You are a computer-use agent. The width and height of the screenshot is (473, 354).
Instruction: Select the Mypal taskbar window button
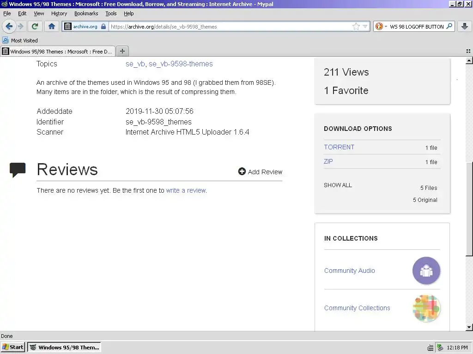pos(64,347)
